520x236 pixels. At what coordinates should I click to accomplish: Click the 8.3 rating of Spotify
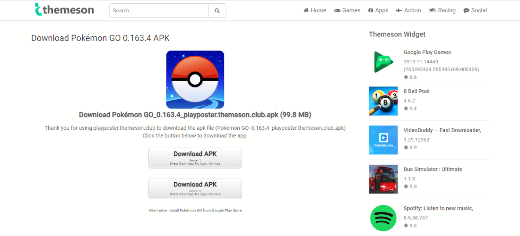410,226
